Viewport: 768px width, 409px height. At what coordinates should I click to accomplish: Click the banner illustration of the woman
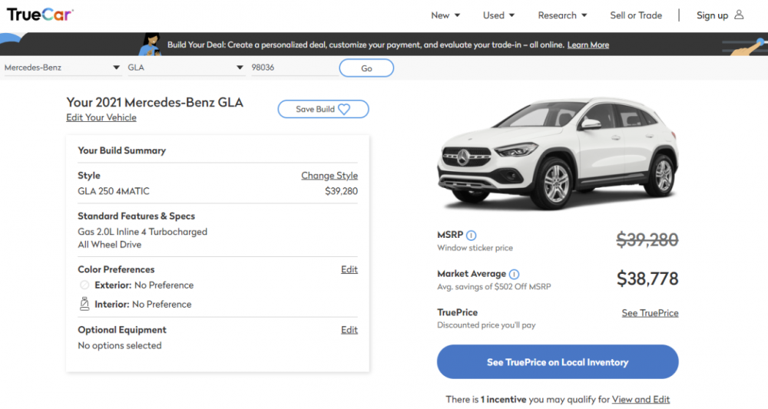point(150,45)
